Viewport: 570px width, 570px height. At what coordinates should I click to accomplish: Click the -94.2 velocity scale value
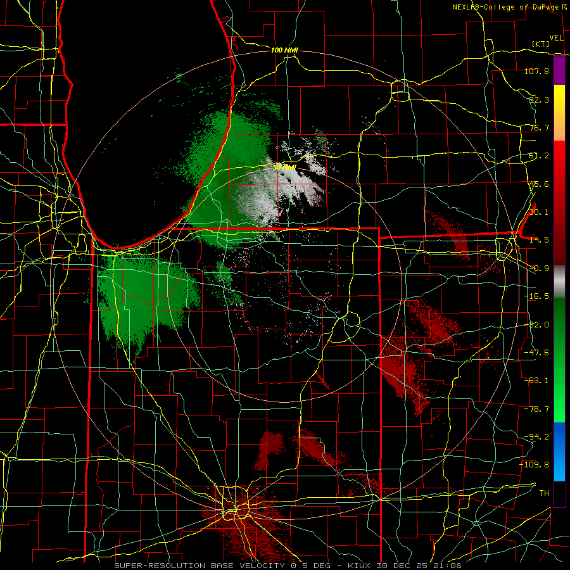click(x=536, y=437)
